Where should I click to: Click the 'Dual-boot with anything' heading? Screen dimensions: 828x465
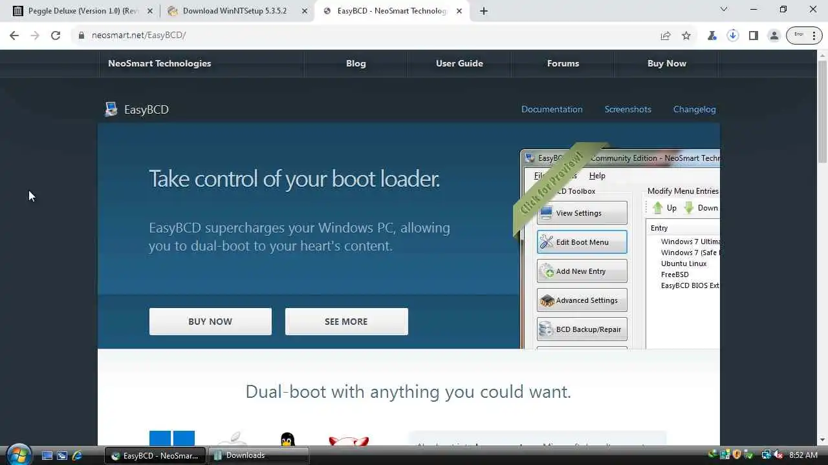click(408, 391)
